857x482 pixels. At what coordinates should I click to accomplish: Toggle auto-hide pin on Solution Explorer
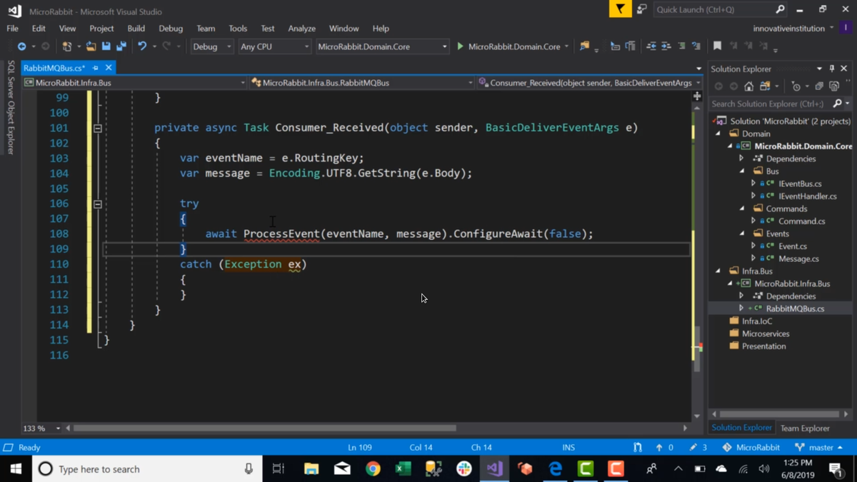pos(831,69)
